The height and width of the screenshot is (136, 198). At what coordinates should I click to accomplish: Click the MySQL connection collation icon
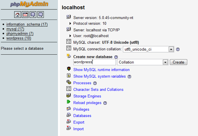pos(69,48)
